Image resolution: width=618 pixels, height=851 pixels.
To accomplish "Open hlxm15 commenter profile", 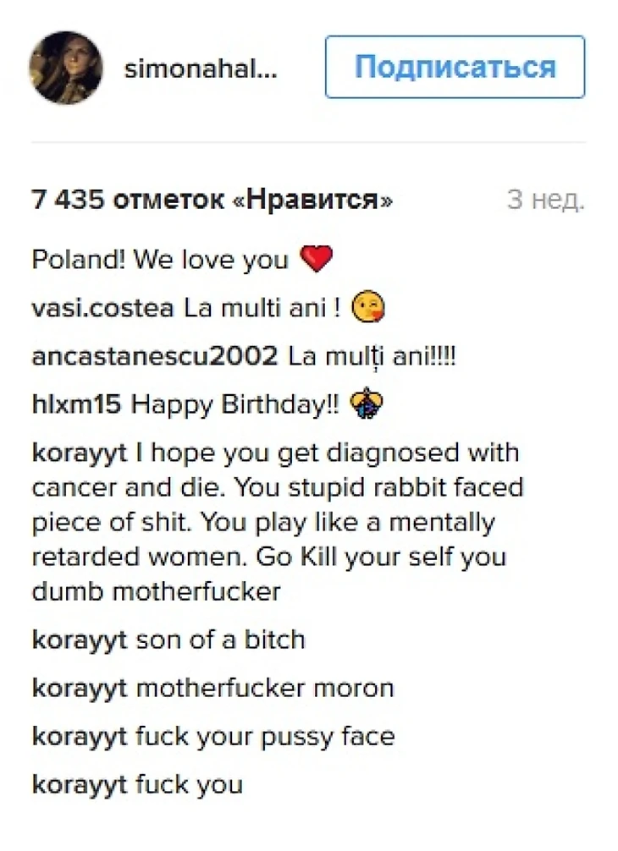I will pyautogui.click(x=76, y=405).
